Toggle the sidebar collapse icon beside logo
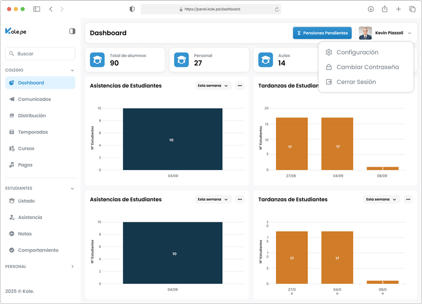 (x=72, y=31)
